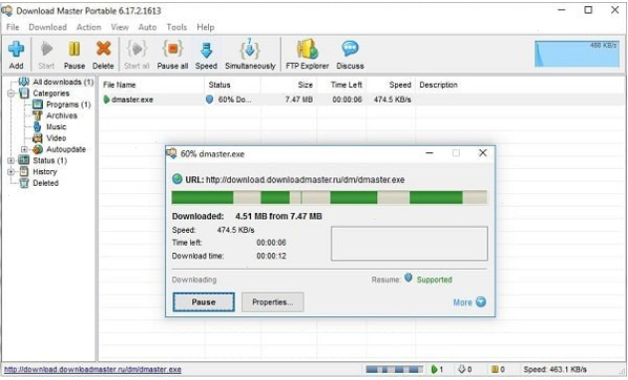This screenshot has height=380, width=628.
Task: Click Supported resume status text
Action: 434,280
